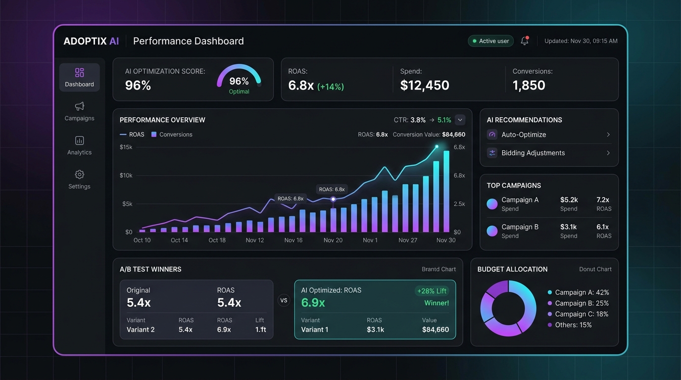Click the ADOPTIX AI logo
681x380 pixels.
(91, 41)
